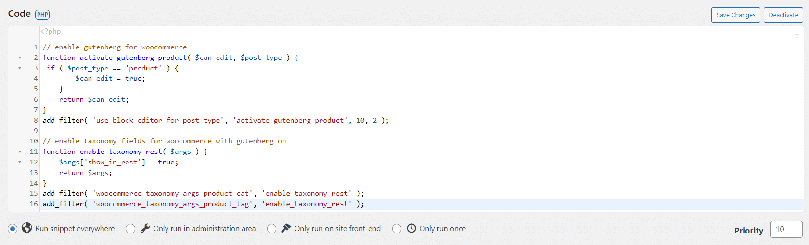The image size is (809, 245).
Task: Enable the Only run once radio button
Action: click(397, 229)
